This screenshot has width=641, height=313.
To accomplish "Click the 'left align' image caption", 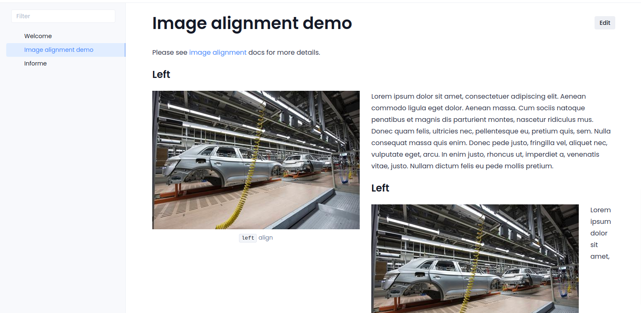I will coord(256,238).
